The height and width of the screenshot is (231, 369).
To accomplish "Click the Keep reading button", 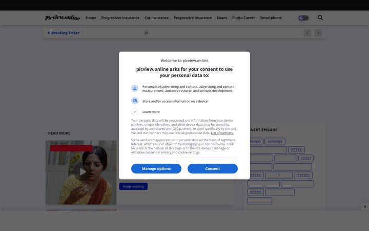I will pyautogui.click(x=133, y=186).
